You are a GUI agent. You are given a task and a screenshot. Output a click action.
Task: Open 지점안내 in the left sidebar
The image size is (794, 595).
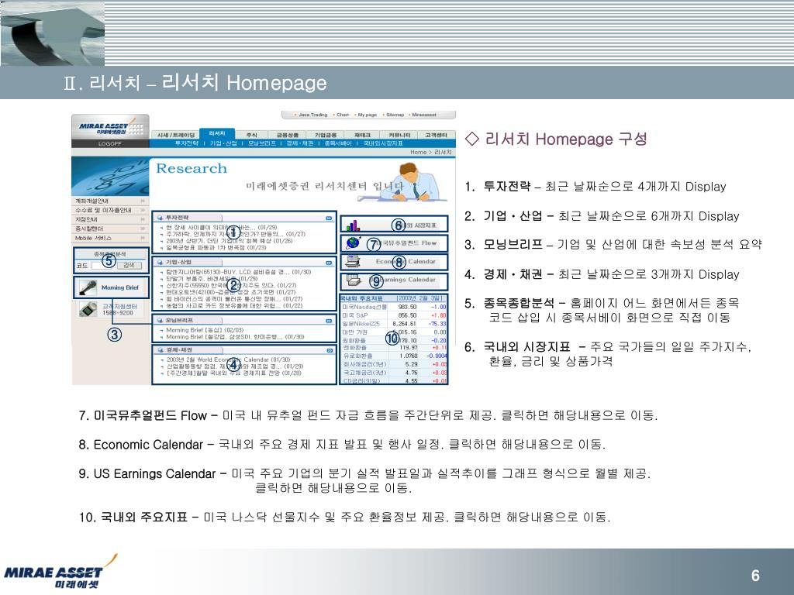pyautogui.click(x=86, y=219)
